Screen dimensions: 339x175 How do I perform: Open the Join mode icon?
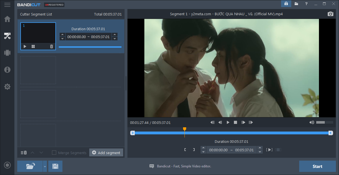pyautogui.click(x=7, y=53)
